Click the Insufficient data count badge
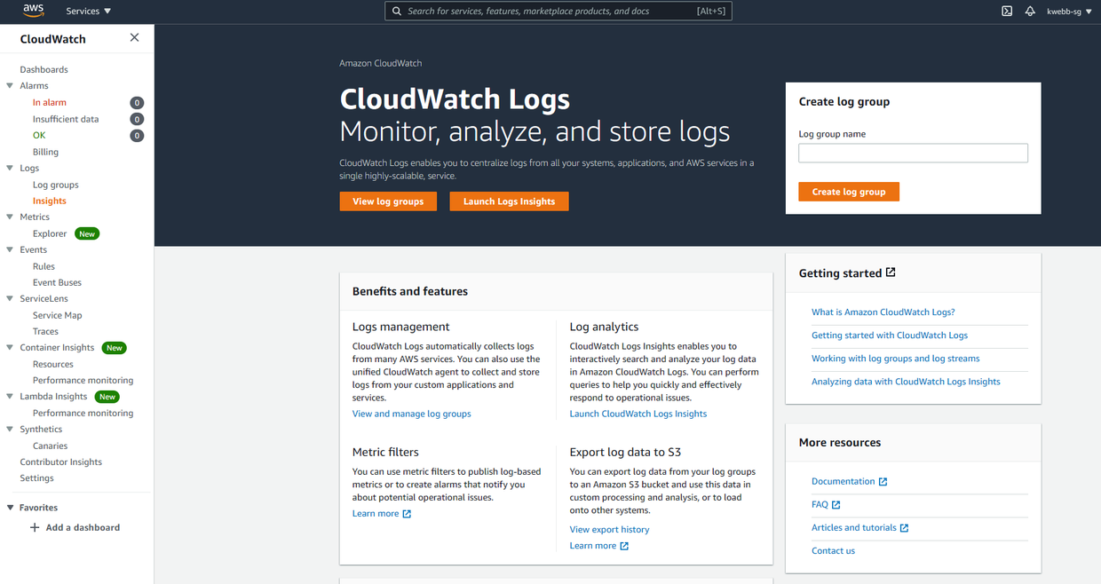This screenshot has height=584, width=1101. coord(137,119)
